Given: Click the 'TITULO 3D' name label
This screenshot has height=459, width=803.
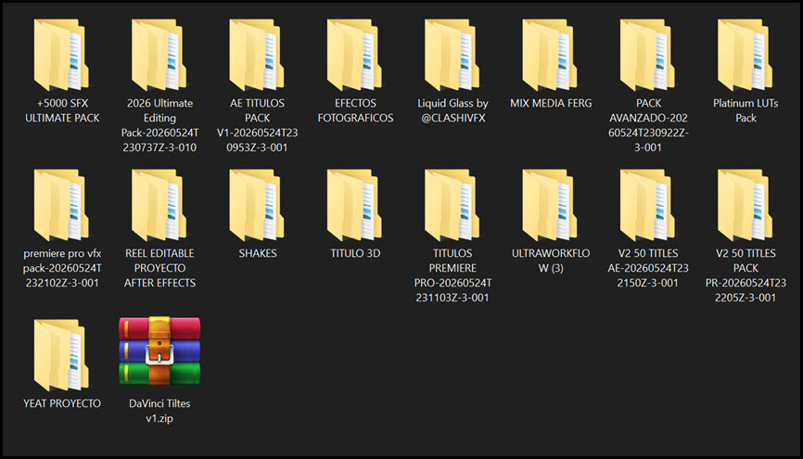Looking at the screenshot, I should click(x=355, y=253).
